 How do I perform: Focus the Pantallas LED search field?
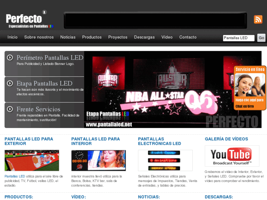pos(239,38)
